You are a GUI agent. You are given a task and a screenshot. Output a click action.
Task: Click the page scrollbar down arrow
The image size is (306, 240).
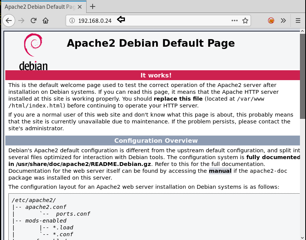pos(302,238)
